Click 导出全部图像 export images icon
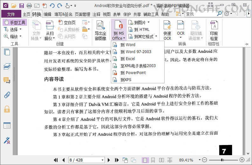 pos(100,31)
